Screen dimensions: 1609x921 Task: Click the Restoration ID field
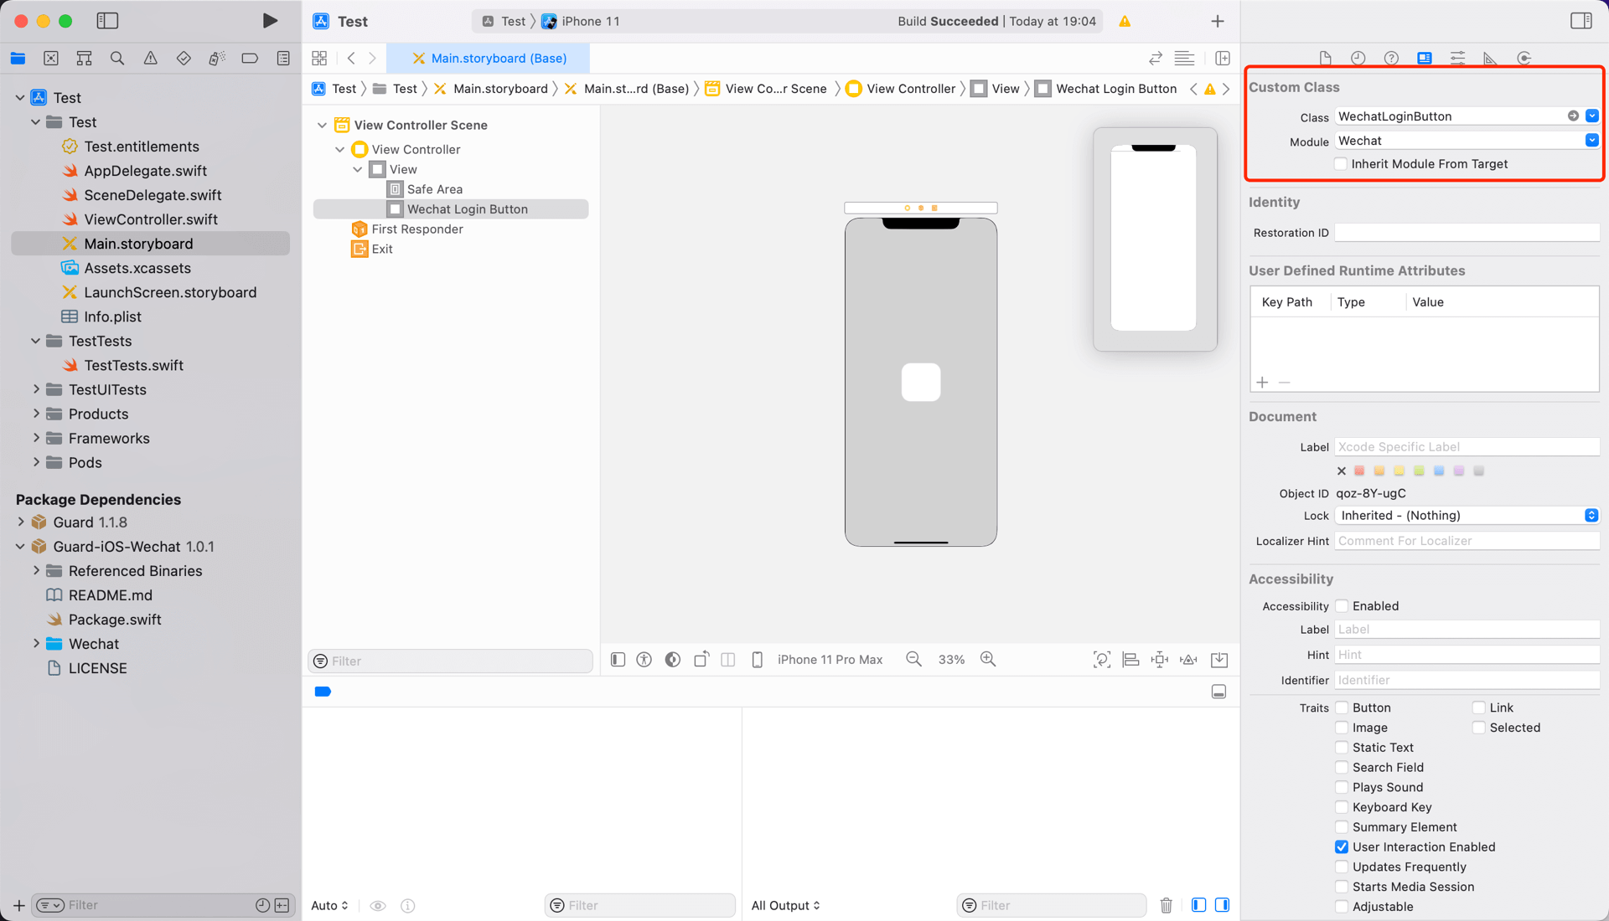click(1466, 233)
